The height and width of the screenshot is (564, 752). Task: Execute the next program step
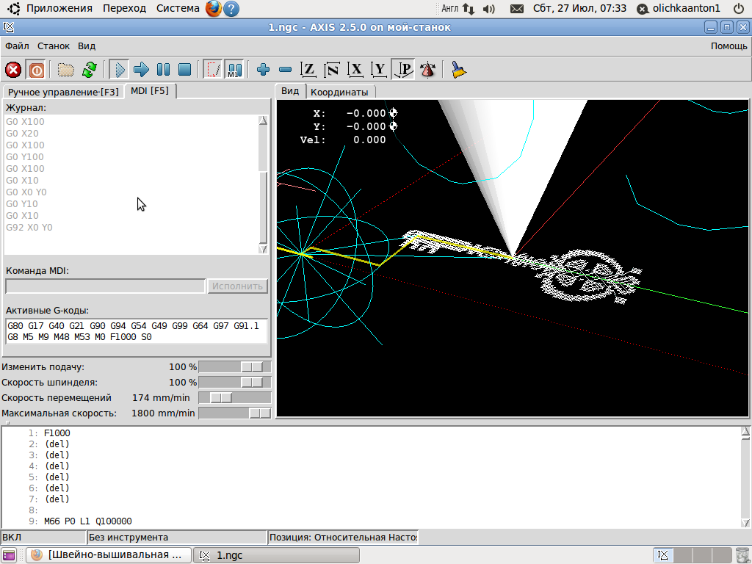click(x=141, y=70)
